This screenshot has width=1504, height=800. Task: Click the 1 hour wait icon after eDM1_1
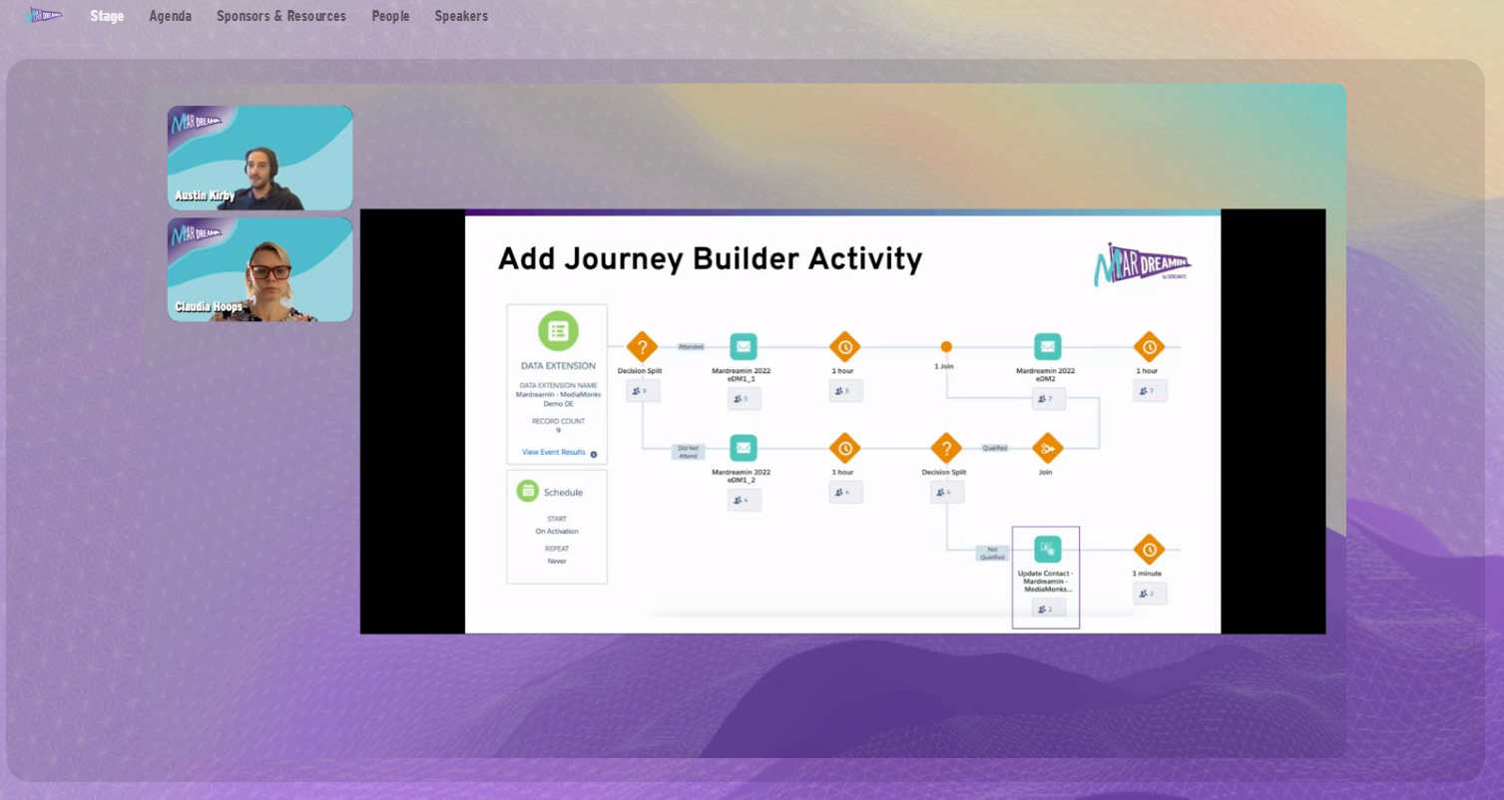coord(844,347)
